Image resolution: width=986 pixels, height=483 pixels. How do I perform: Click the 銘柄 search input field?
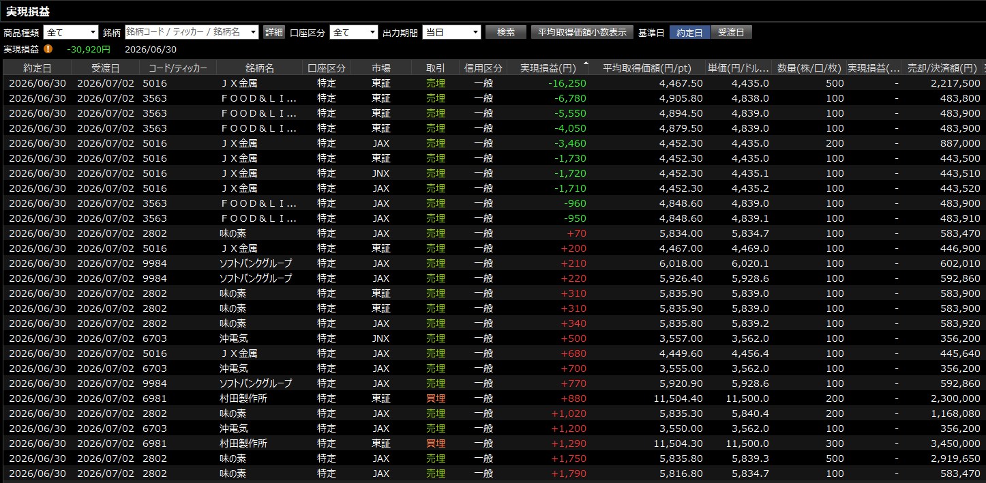click(x=187, y=32)
